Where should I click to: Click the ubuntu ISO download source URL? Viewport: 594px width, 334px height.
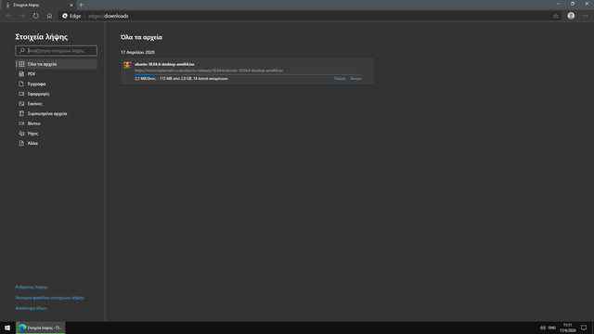click(209, 71)
